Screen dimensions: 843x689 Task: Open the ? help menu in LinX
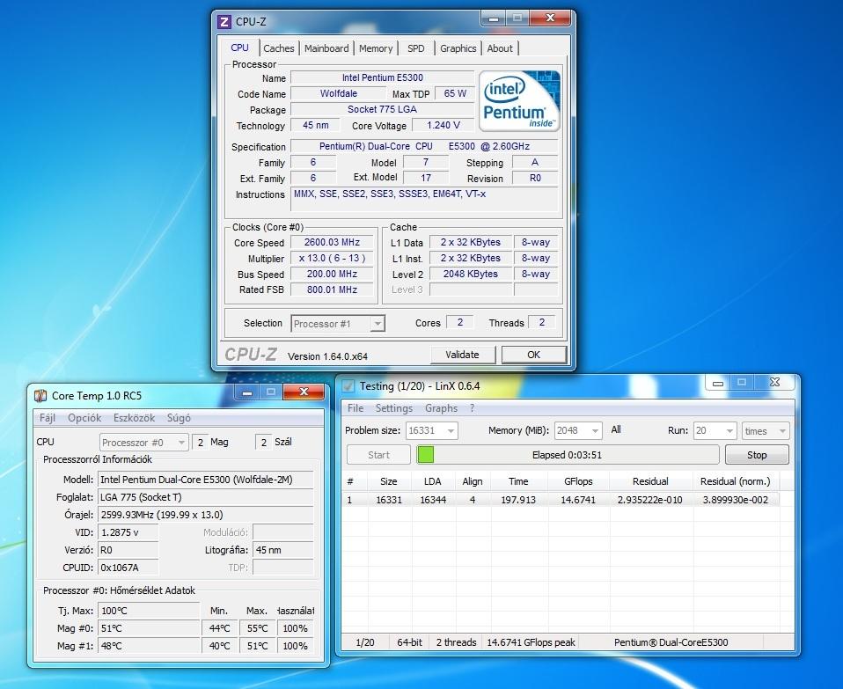point(472,408)
